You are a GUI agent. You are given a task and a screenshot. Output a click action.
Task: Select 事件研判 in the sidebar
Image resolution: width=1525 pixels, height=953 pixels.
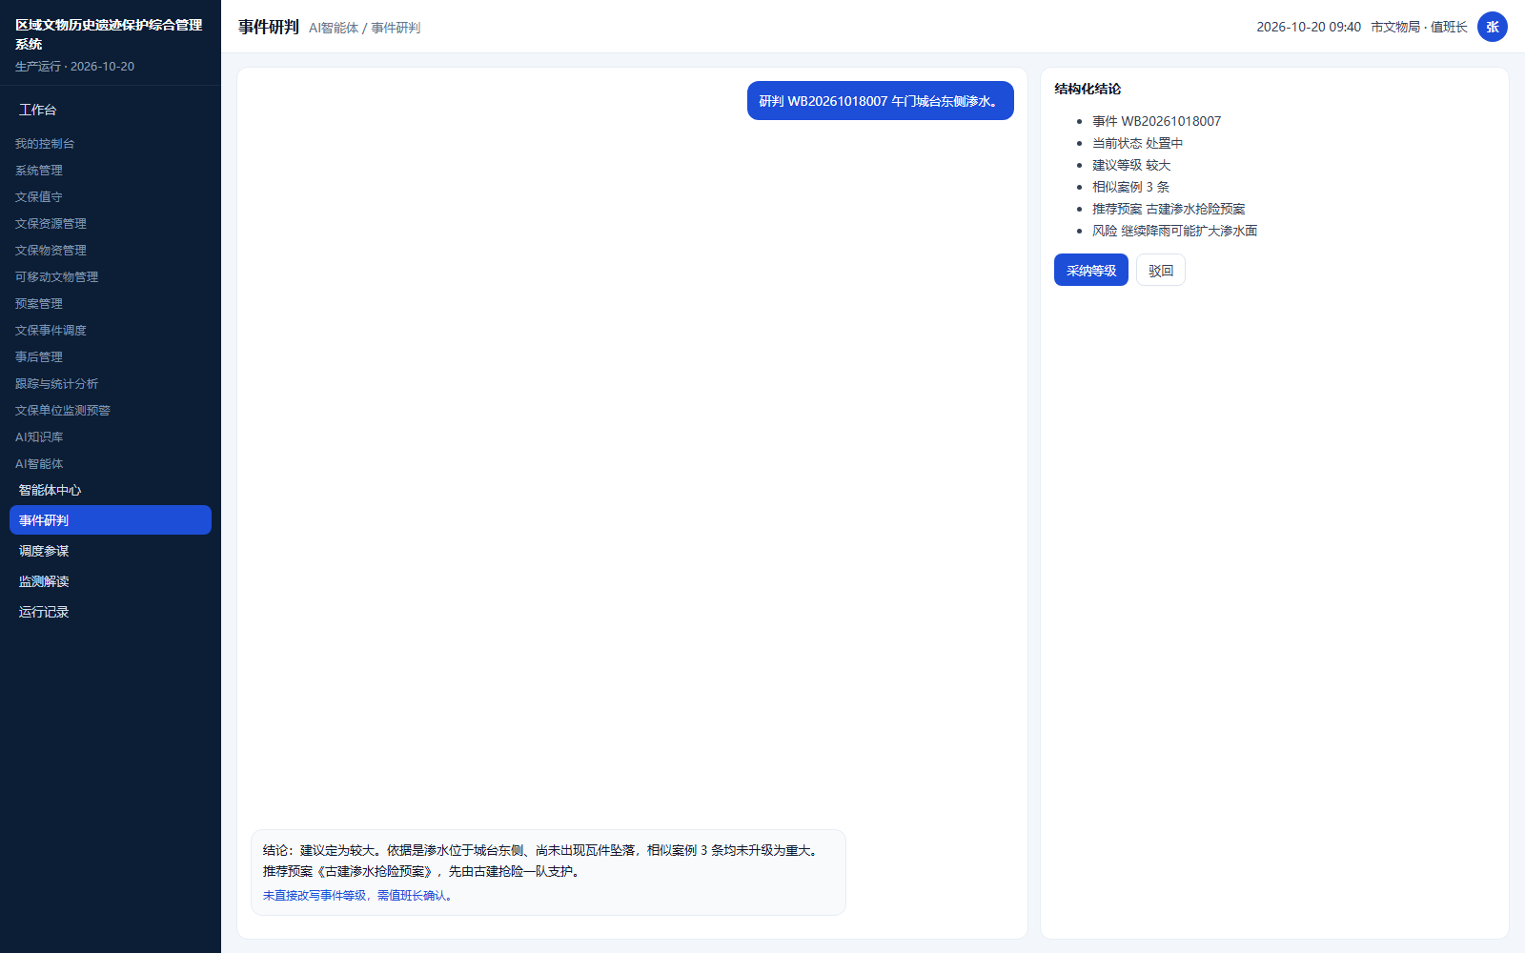pos(111,520)
